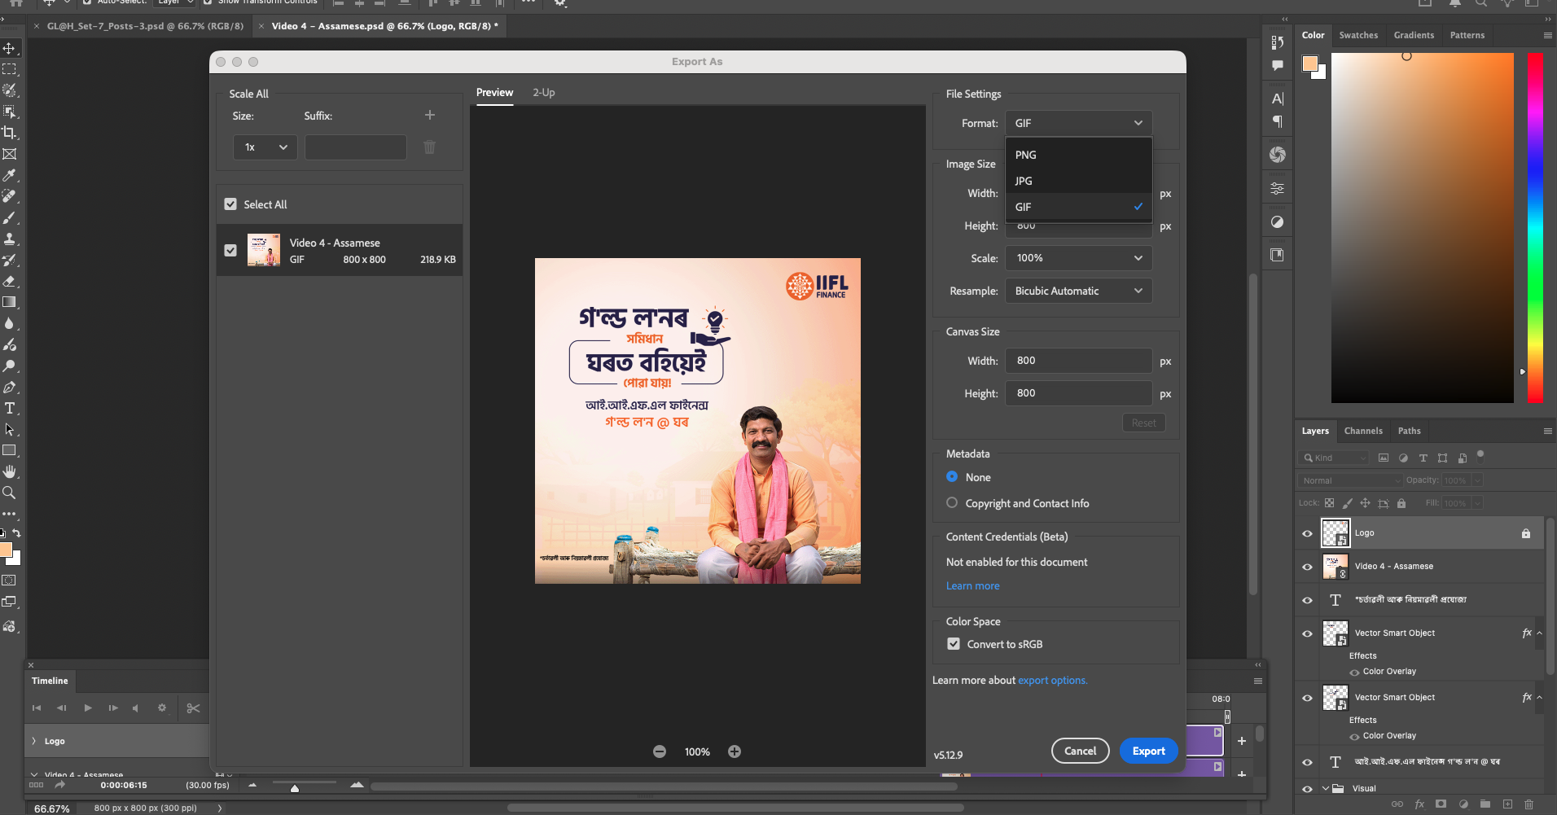Add a new export size with plus icon
This screenshot has width=1557, height=815.
click(430, 115)
